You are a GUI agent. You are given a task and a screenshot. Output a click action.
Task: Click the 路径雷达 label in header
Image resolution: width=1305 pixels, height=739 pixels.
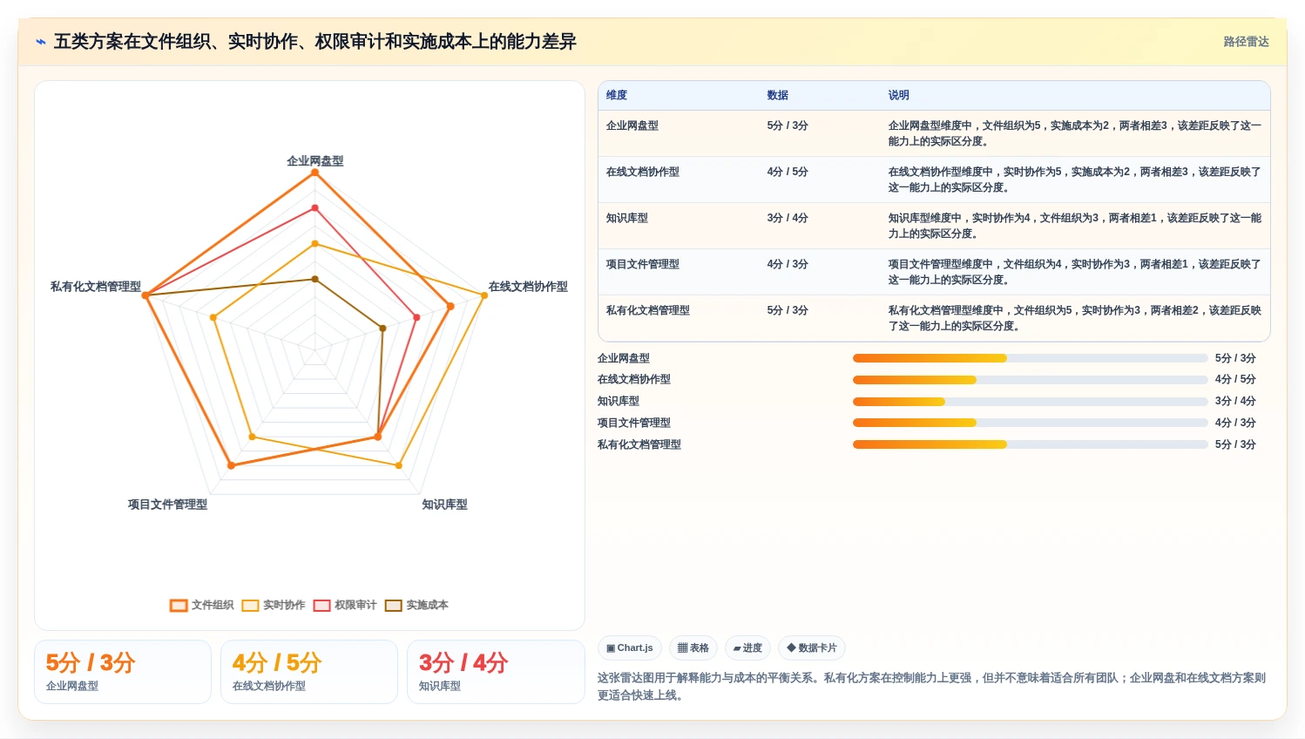[x=1246, y=42]
